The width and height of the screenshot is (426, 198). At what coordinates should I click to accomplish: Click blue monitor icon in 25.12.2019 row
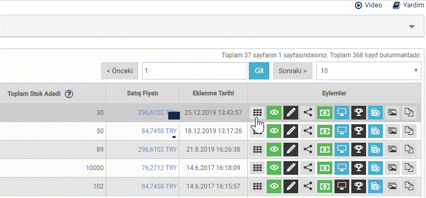[x=341, y=113]
